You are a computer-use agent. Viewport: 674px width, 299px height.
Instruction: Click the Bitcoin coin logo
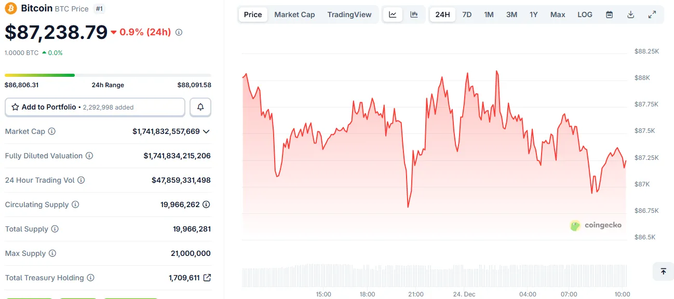9,8
